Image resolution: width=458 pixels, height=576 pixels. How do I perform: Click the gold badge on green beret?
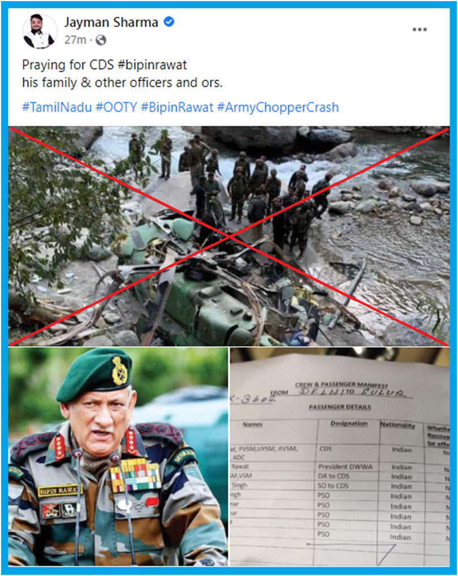[x=119, y=370]
